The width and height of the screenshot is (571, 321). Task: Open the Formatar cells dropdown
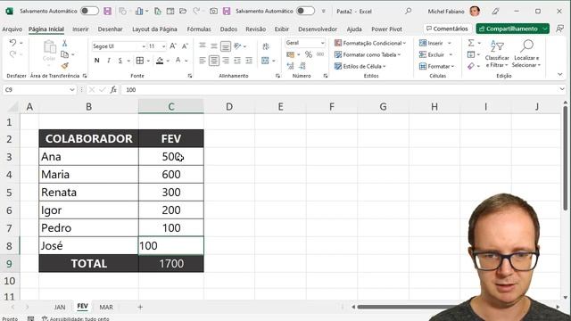pos(436,66)
